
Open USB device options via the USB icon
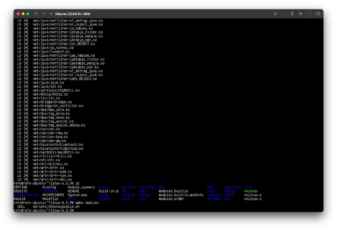[x=292, y=14]
